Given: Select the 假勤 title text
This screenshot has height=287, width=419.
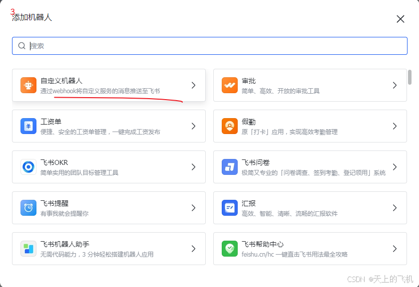Looking at the screenshot, I should tap(249, 122).
